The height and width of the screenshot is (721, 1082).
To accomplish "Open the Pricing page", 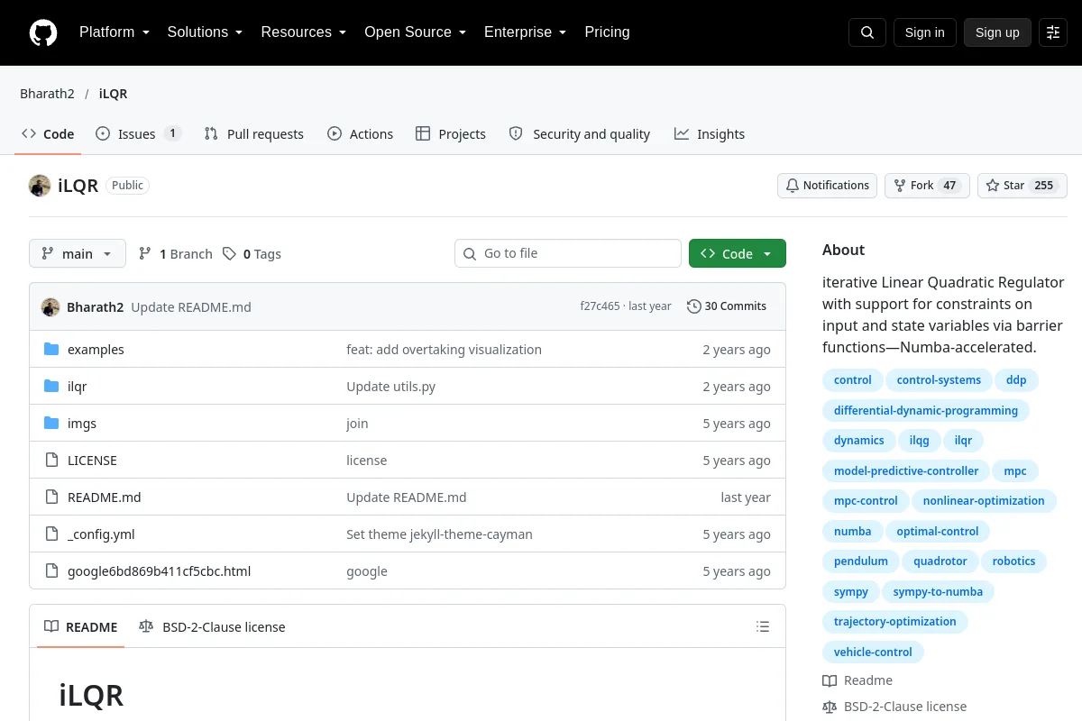I will [x=607, y=32].
